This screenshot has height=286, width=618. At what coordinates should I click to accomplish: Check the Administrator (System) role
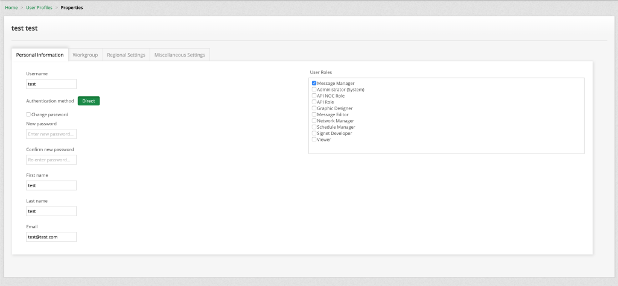point(314,90)
